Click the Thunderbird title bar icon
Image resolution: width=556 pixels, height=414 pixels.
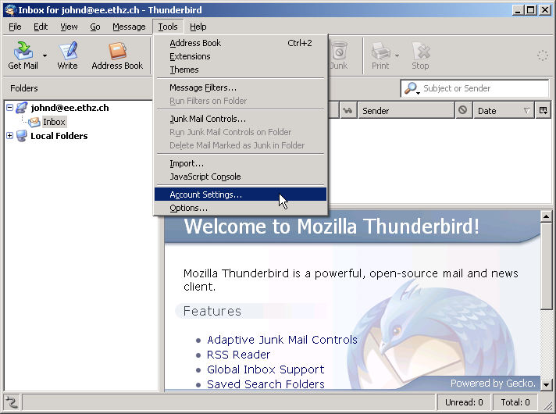pyautogui.click(x=11, y=10)
